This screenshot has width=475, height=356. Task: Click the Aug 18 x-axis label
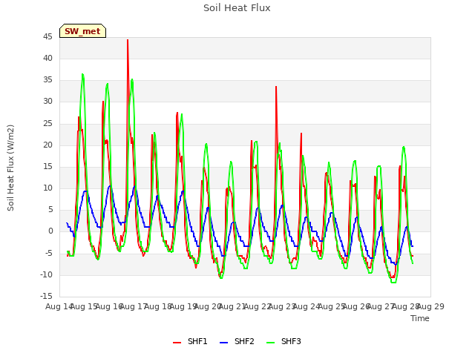tap(158, 306)
